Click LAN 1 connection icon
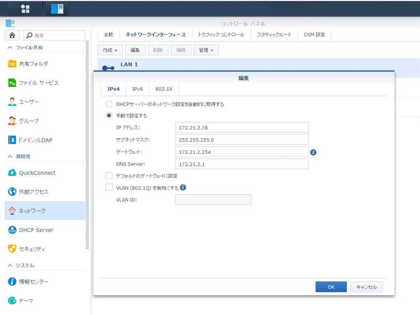 108,68
